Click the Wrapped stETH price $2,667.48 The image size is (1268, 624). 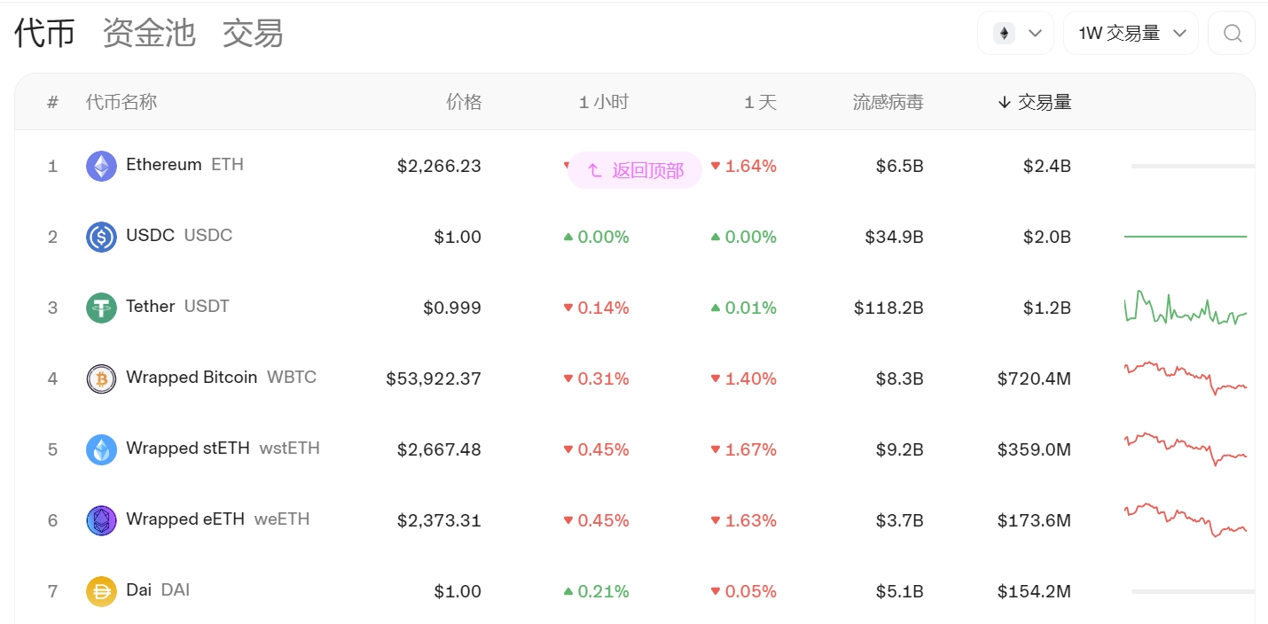(x=439, y=449)
